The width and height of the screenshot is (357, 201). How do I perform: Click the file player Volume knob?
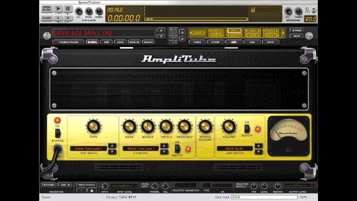(x=79, y=11)
